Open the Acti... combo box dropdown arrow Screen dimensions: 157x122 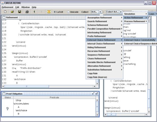click(100, 12)
